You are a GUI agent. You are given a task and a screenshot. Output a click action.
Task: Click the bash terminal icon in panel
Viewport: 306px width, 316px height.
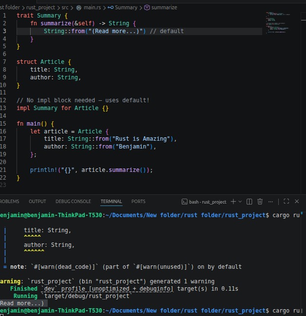pyautogui.click(x=184, y=202)
